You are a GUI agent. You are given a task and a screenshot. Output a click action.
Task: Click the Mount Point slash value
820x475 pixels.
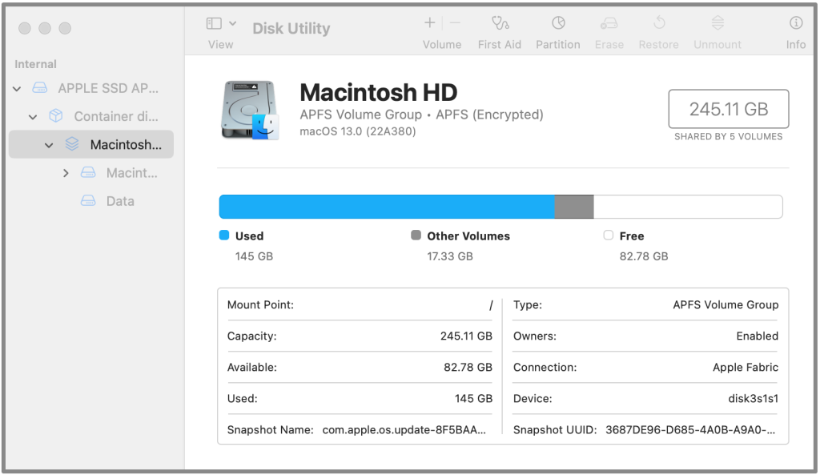coord(491,305)
